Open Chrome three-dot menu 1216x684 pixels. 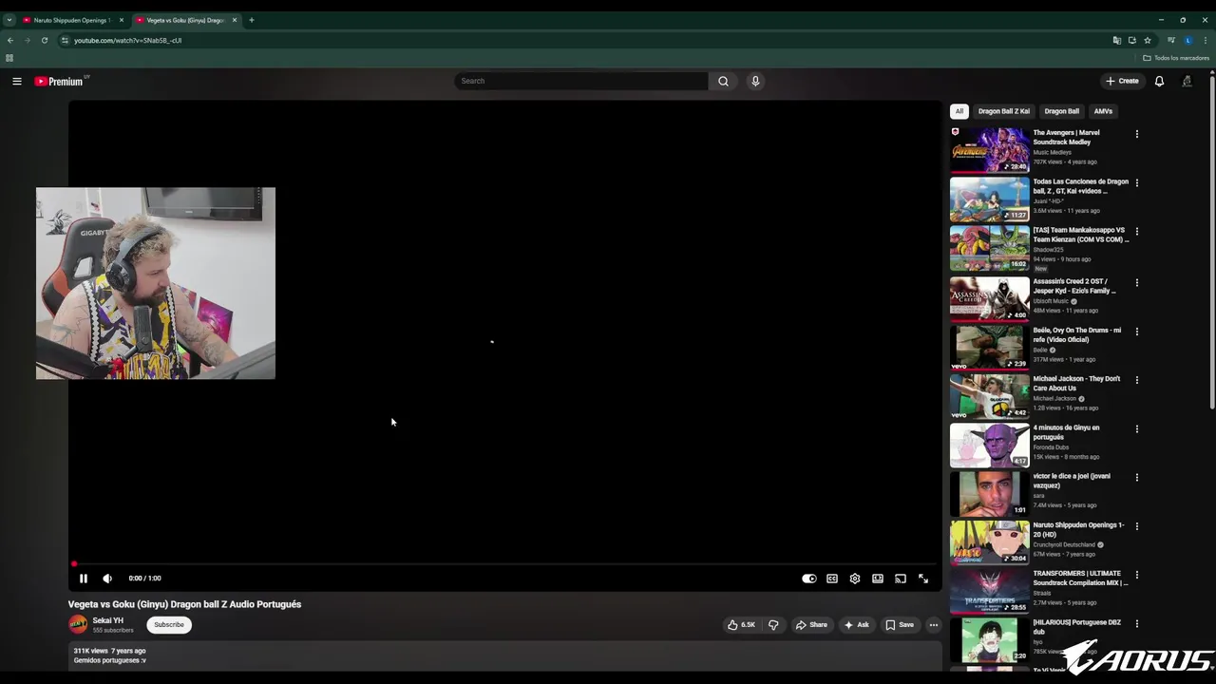(x=1206, y=40)
